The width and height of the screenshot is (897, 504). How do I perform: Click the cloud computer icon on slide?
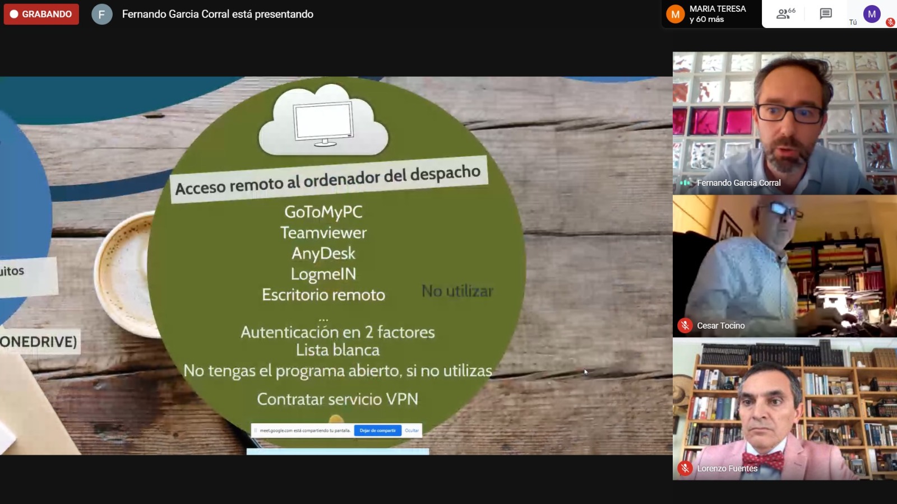pyautogui.click(x=324, y=119)
